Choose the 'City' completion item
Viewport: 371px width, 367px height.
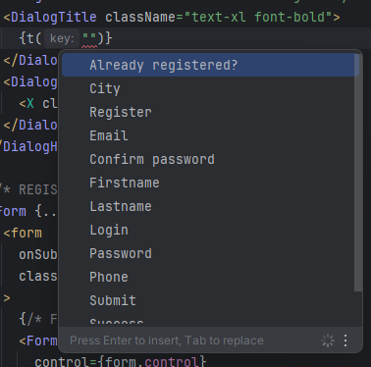point(210,88)
